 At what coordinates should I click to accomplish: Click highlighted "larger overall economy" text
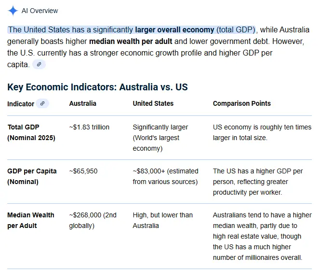[174, 29]
